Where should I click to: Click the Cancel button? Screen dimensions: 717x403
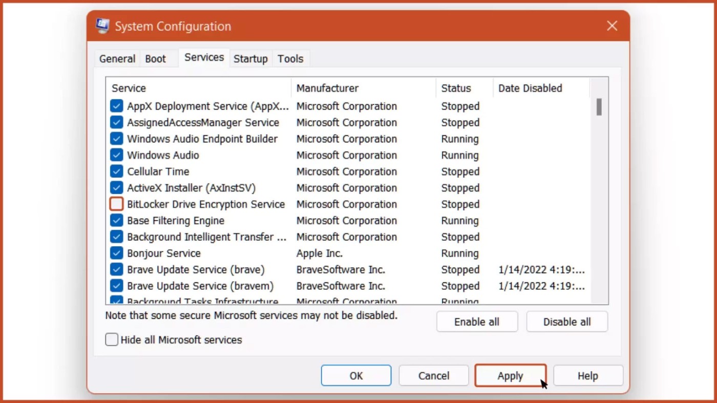[434, 375]
